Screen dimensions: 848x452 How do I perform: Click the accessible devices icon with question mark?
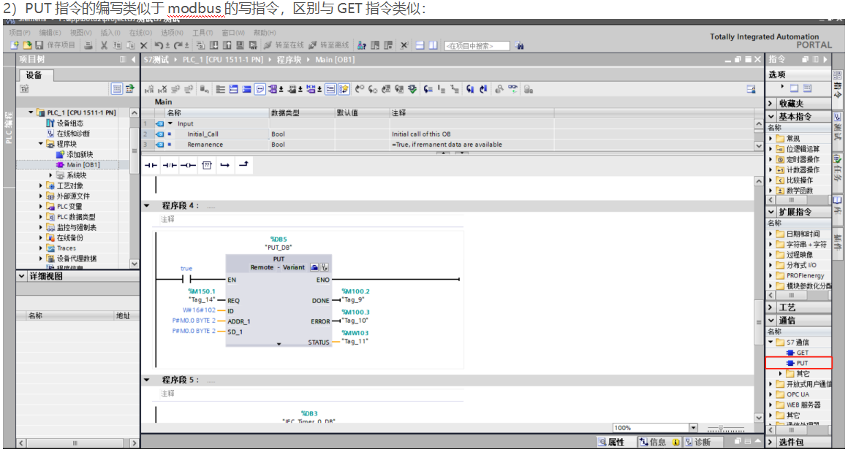coord(363,46)
